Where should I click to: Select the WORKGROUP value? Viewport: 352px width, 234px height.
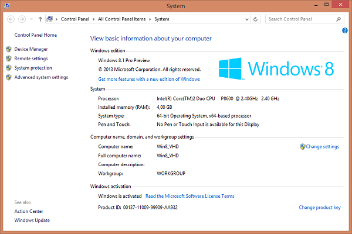point(171,174)
